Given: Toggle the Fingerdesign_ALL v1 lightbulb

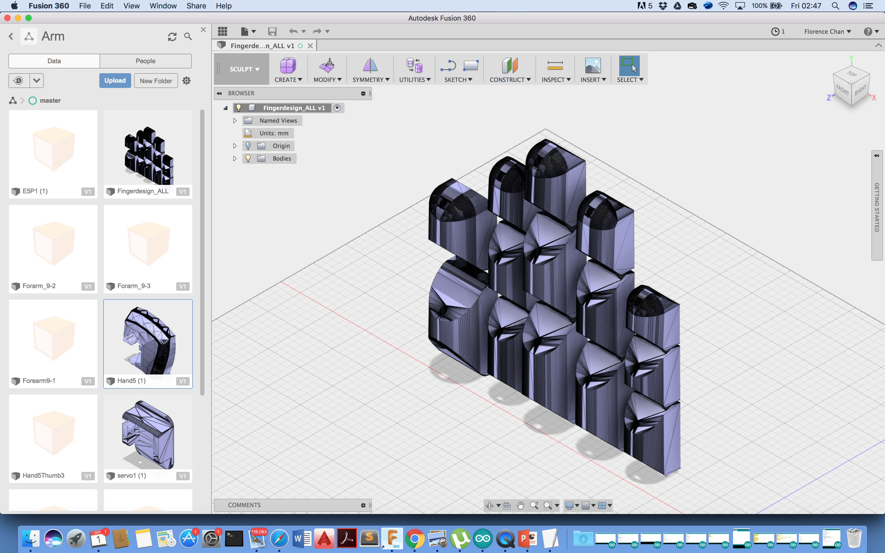Looking at the screenshot, I should coord(239,107).
